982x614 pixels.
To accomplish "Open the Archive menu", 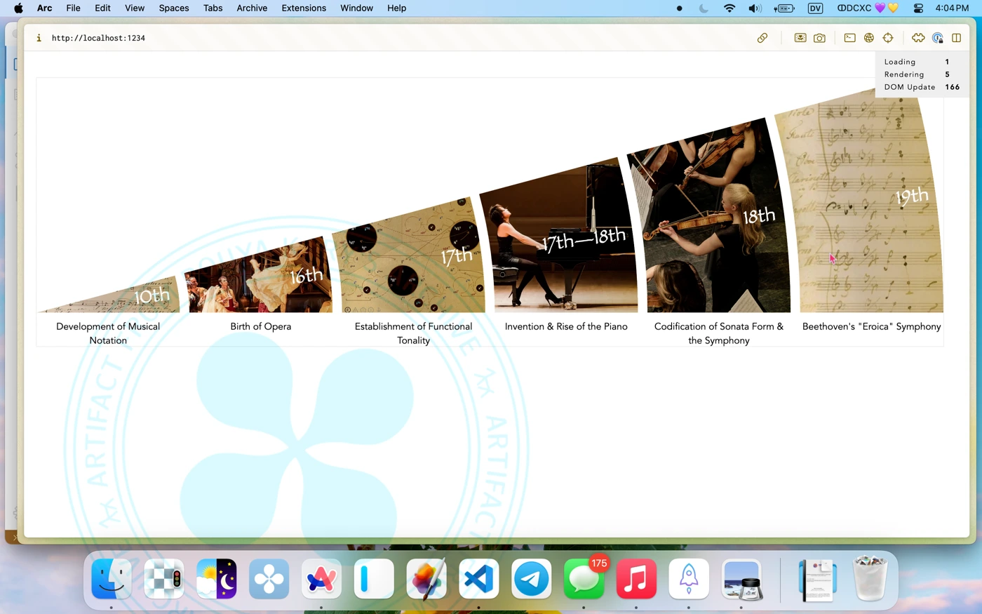I will (252, 8).
